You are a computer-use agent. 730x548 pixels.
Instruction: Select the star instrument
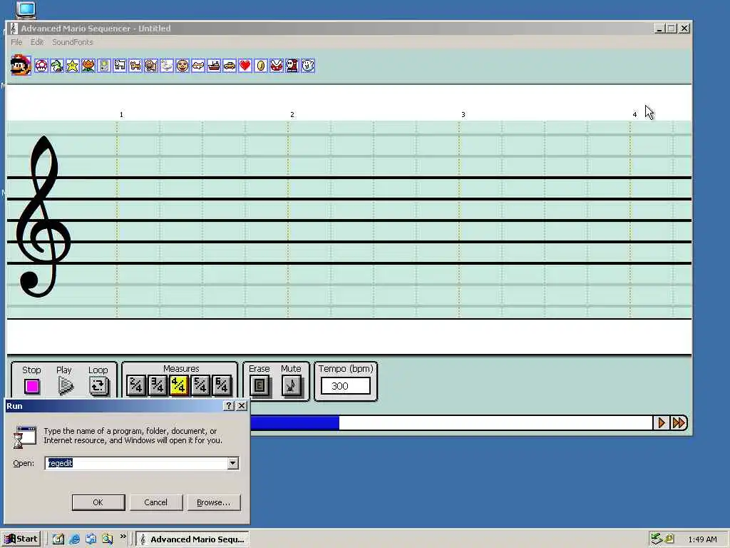pyautogui.click(x=73, y=66)
